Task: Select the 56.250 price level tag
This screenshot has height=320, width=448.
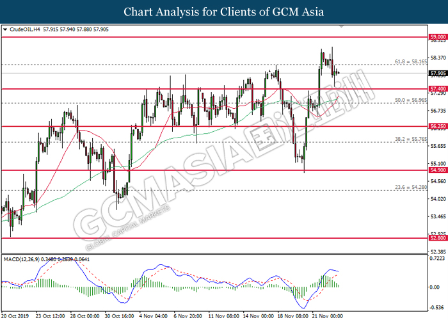Action: (x=438, y=126)
